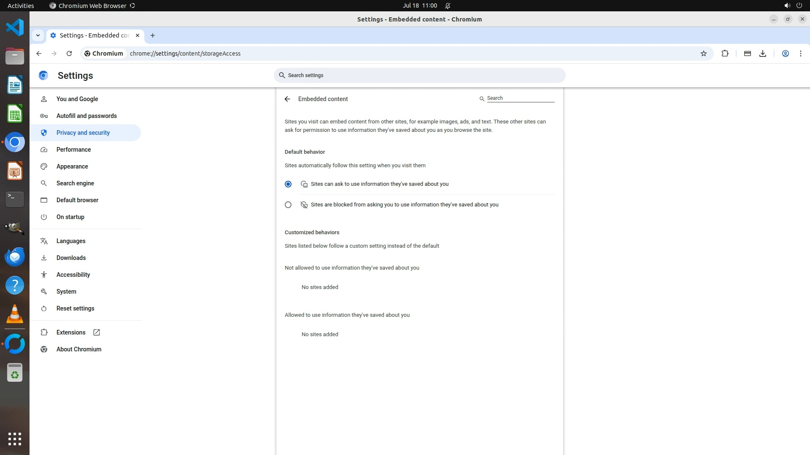Open VS Code from the Ubuntu dock

(15, 28)
